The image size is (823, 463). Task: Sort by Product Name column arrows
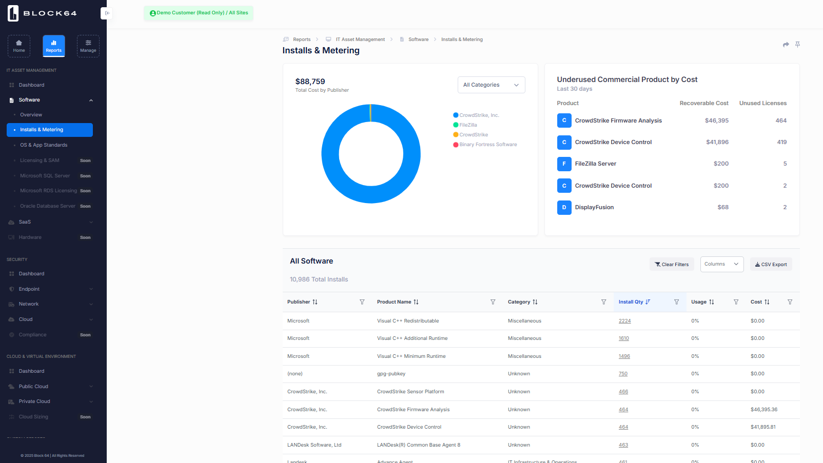click(x=416, y=302)
